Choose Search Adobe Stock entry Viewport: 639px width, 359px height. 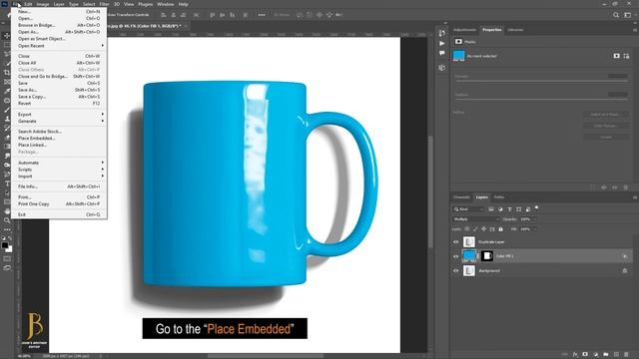tap(59, 132)
